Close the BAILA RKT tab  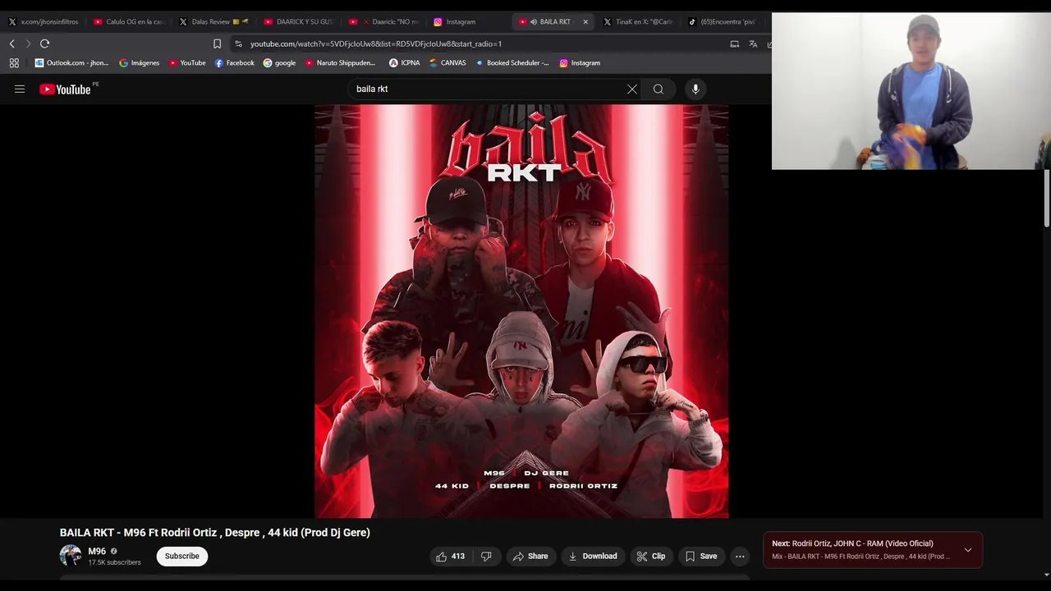point(585,22)
